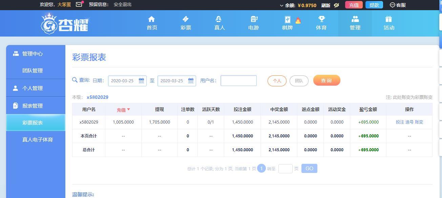Open the mail envelope icon
Screen dimensions: 442x198
click(x=79, y=4)
